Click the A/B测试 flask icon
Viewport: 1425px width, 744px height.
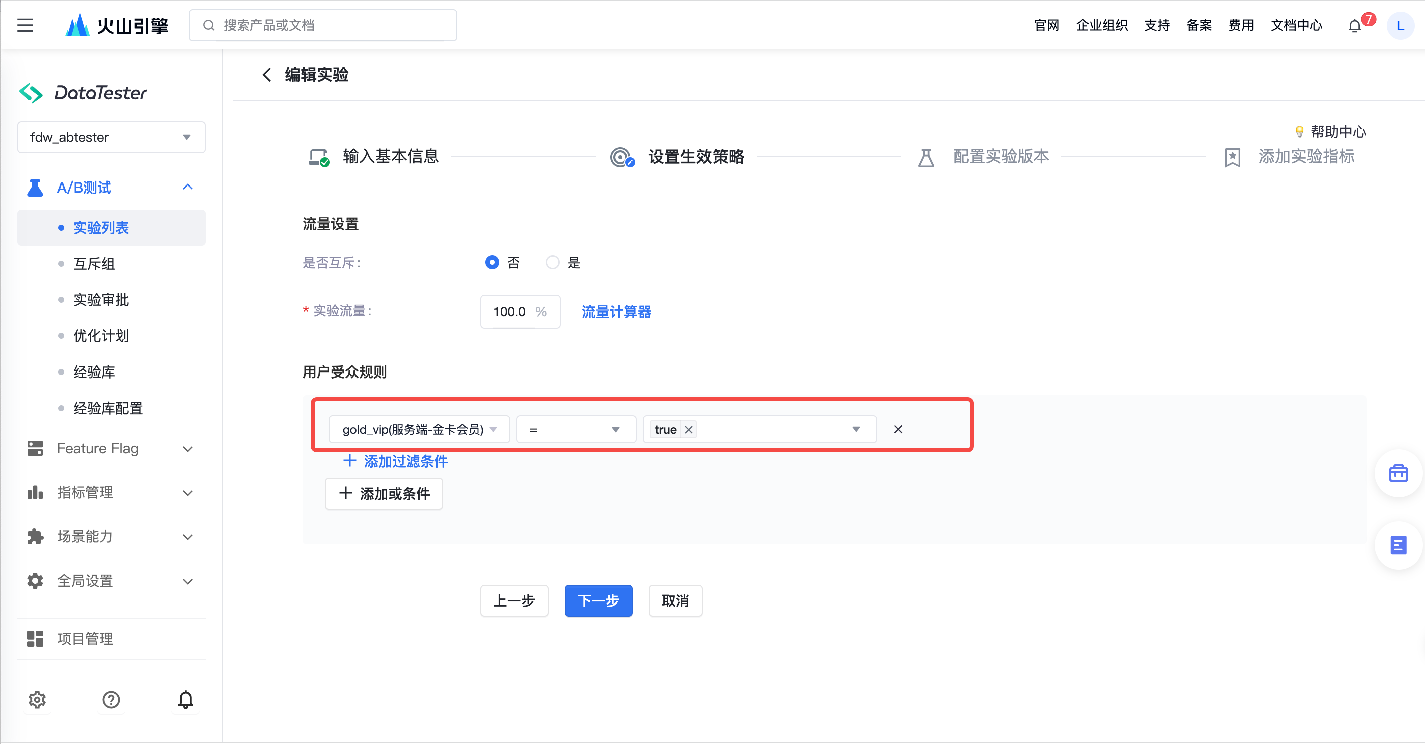click(35, 188)
